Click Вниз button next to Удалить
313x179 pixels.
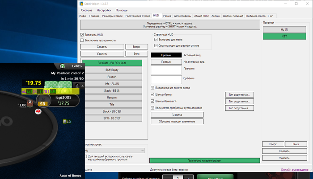point(136,54)
